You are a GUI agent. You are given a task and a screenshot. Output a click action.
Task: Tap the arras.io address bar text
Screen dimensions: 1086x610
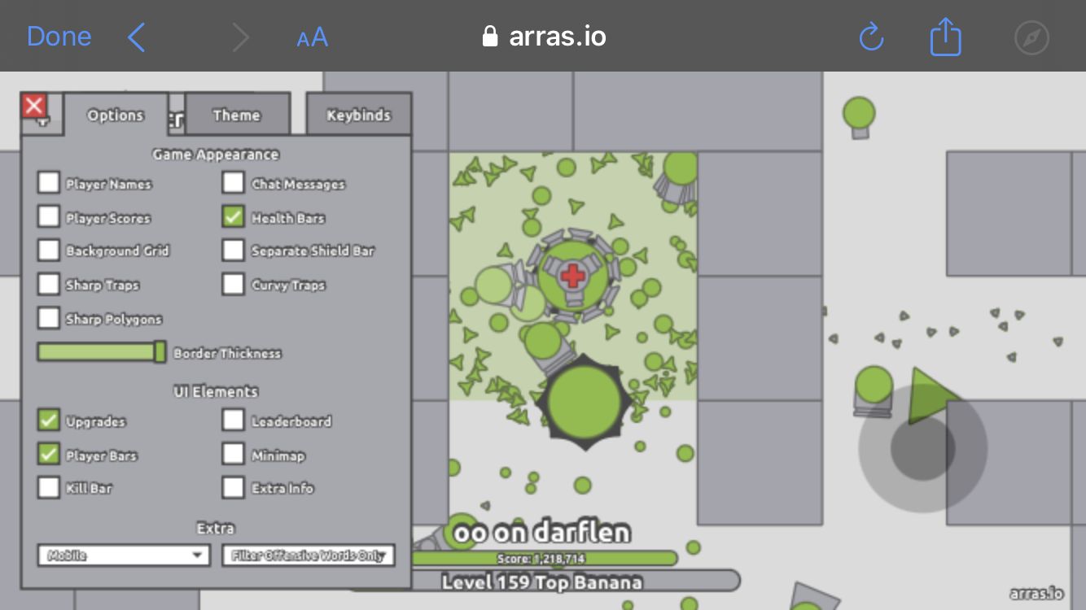(x=558, y=37)
